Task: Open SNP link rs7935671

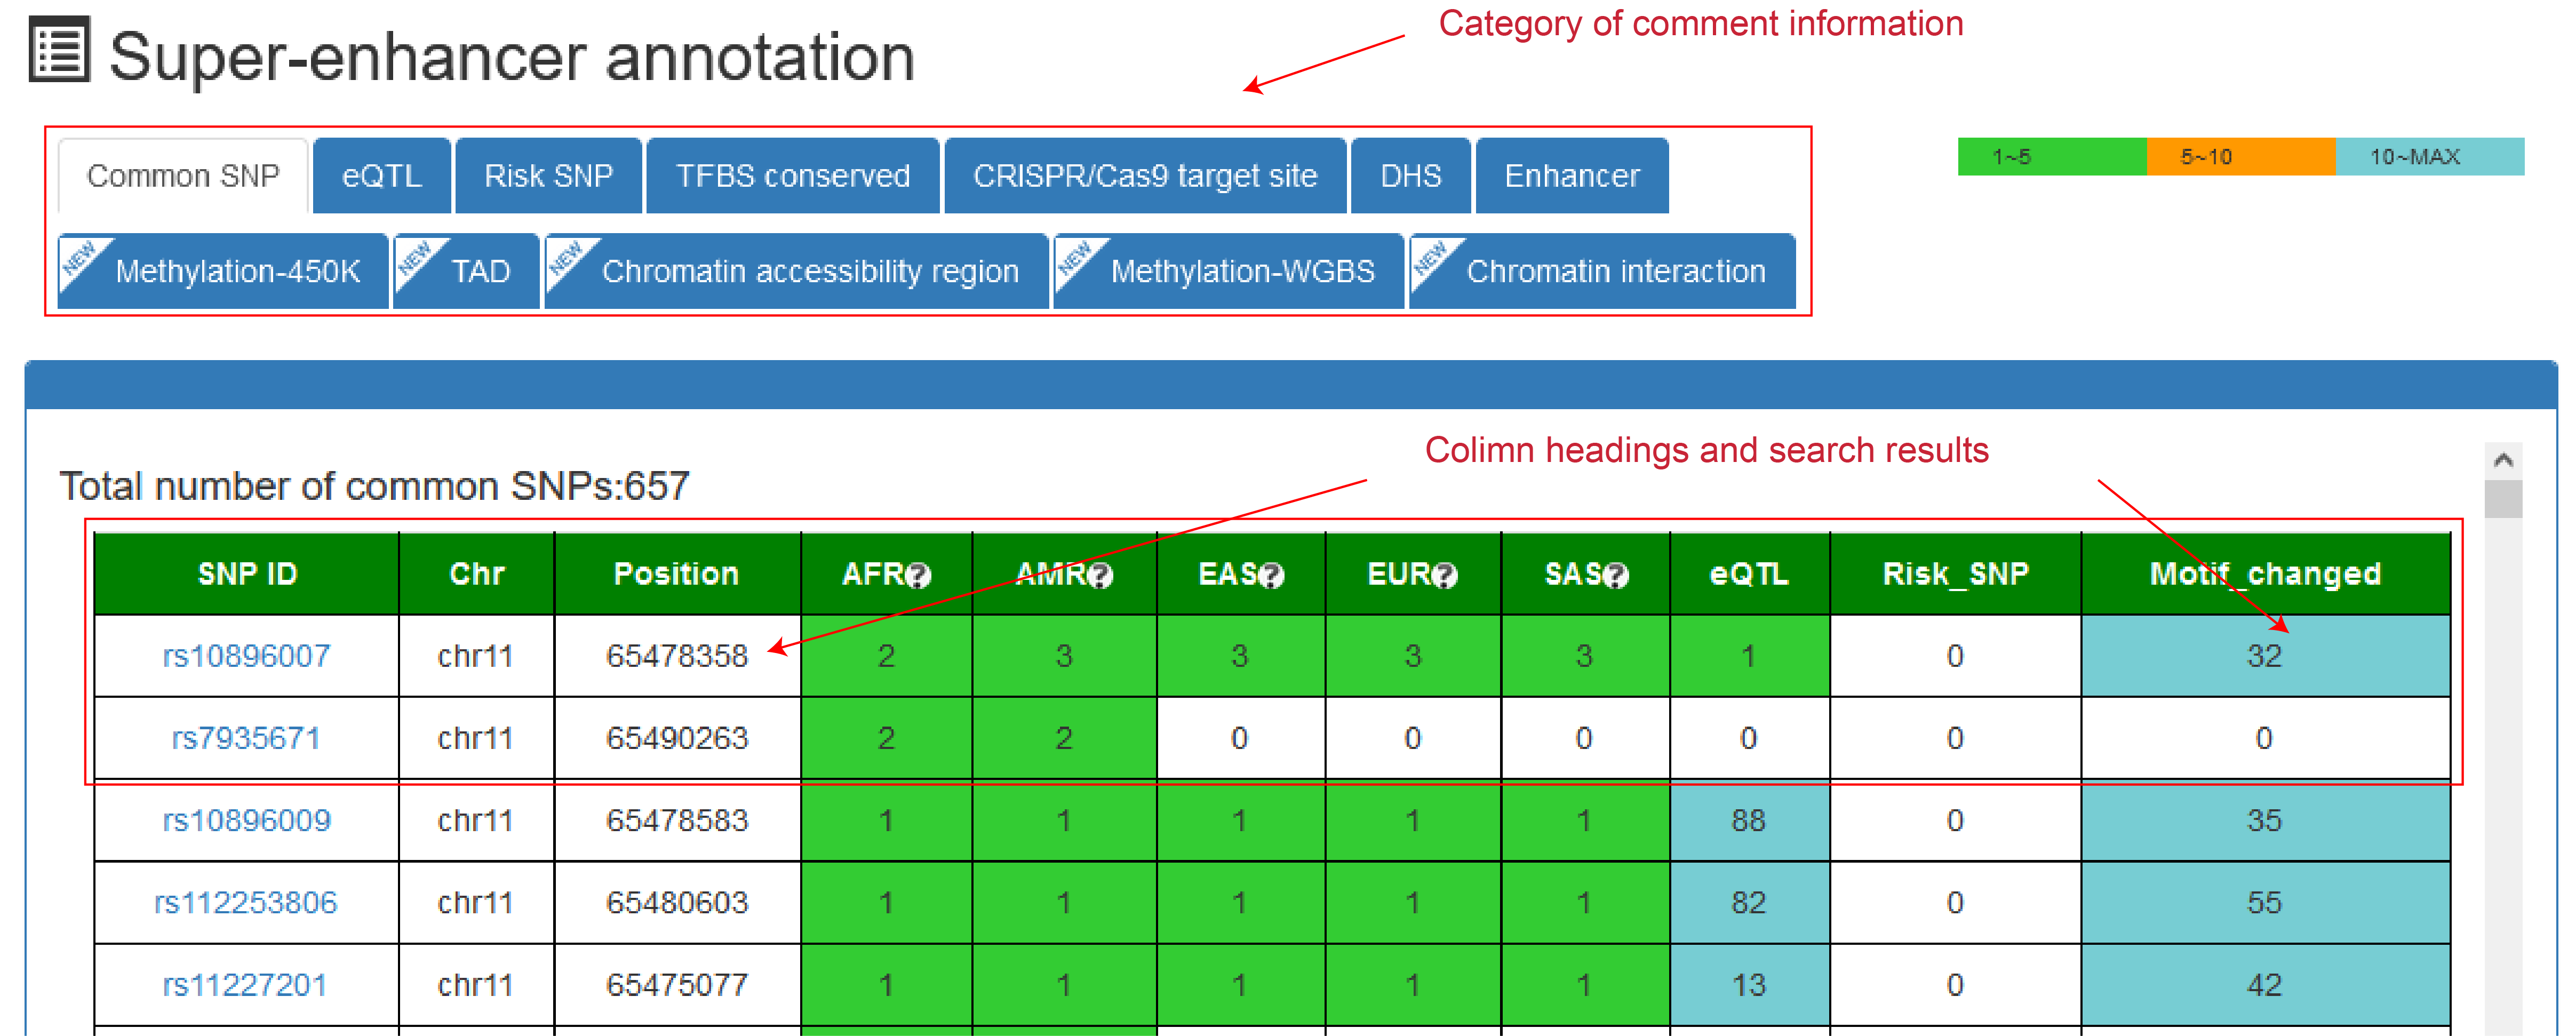Action: [x=246, y=738]
